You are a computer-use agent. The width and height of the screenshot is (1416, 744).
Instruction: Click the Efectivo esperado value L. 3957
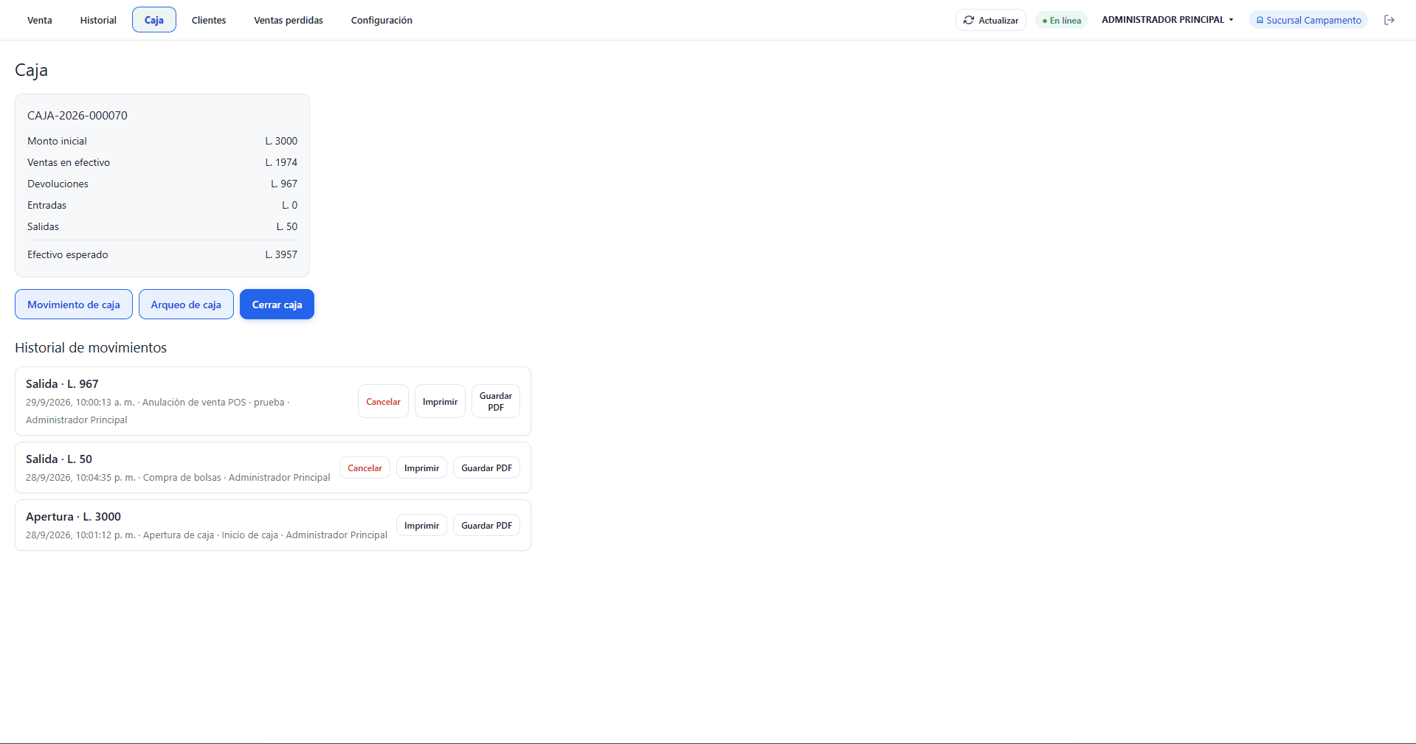tap(281, 254)
